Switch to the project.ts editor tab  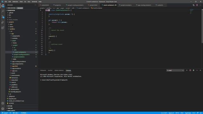58,5
